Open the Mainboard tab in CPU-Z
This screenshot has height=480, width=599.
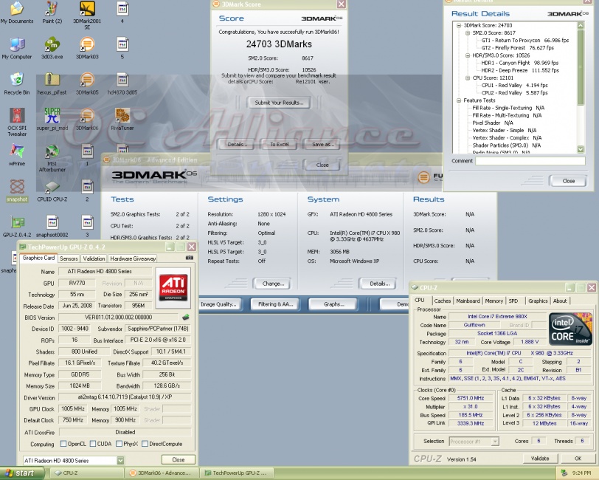(468, 301)
